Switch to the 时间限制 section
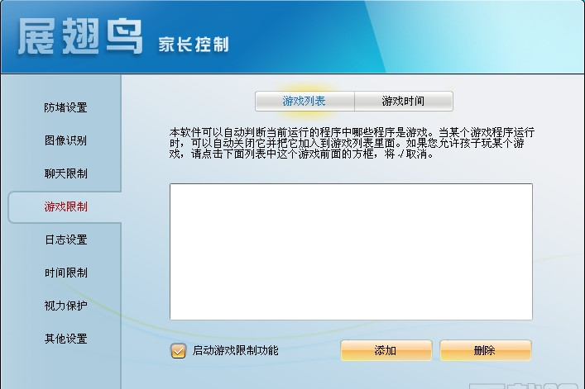 tap(65, 273)
